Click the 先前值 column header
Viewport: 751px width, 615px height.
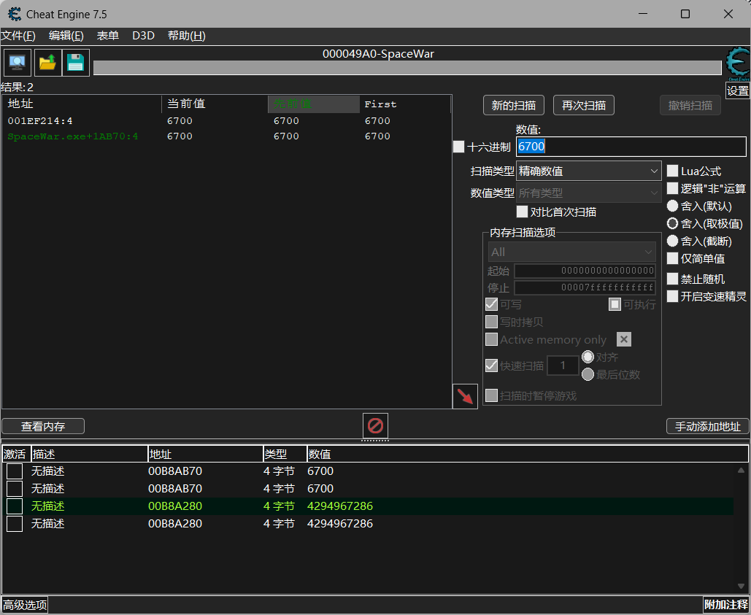coord(314,104)
